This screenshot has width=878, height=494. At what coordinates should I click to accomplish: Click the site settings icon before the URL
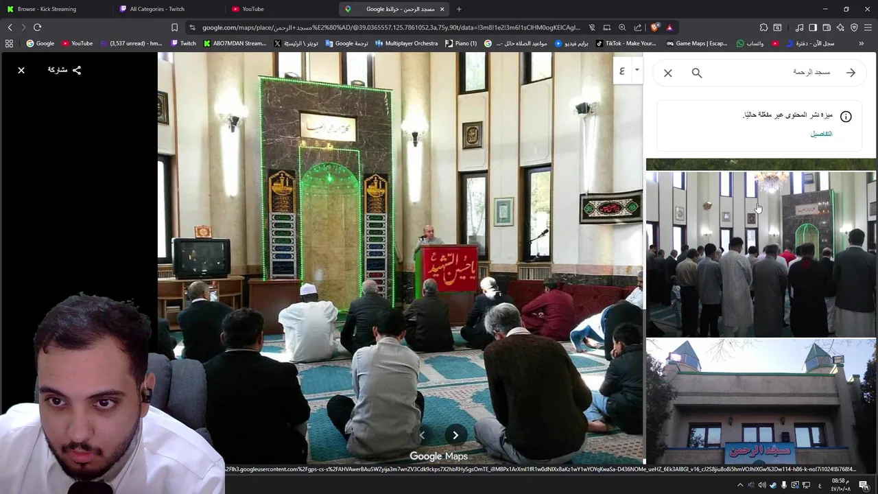coord(191,27)
